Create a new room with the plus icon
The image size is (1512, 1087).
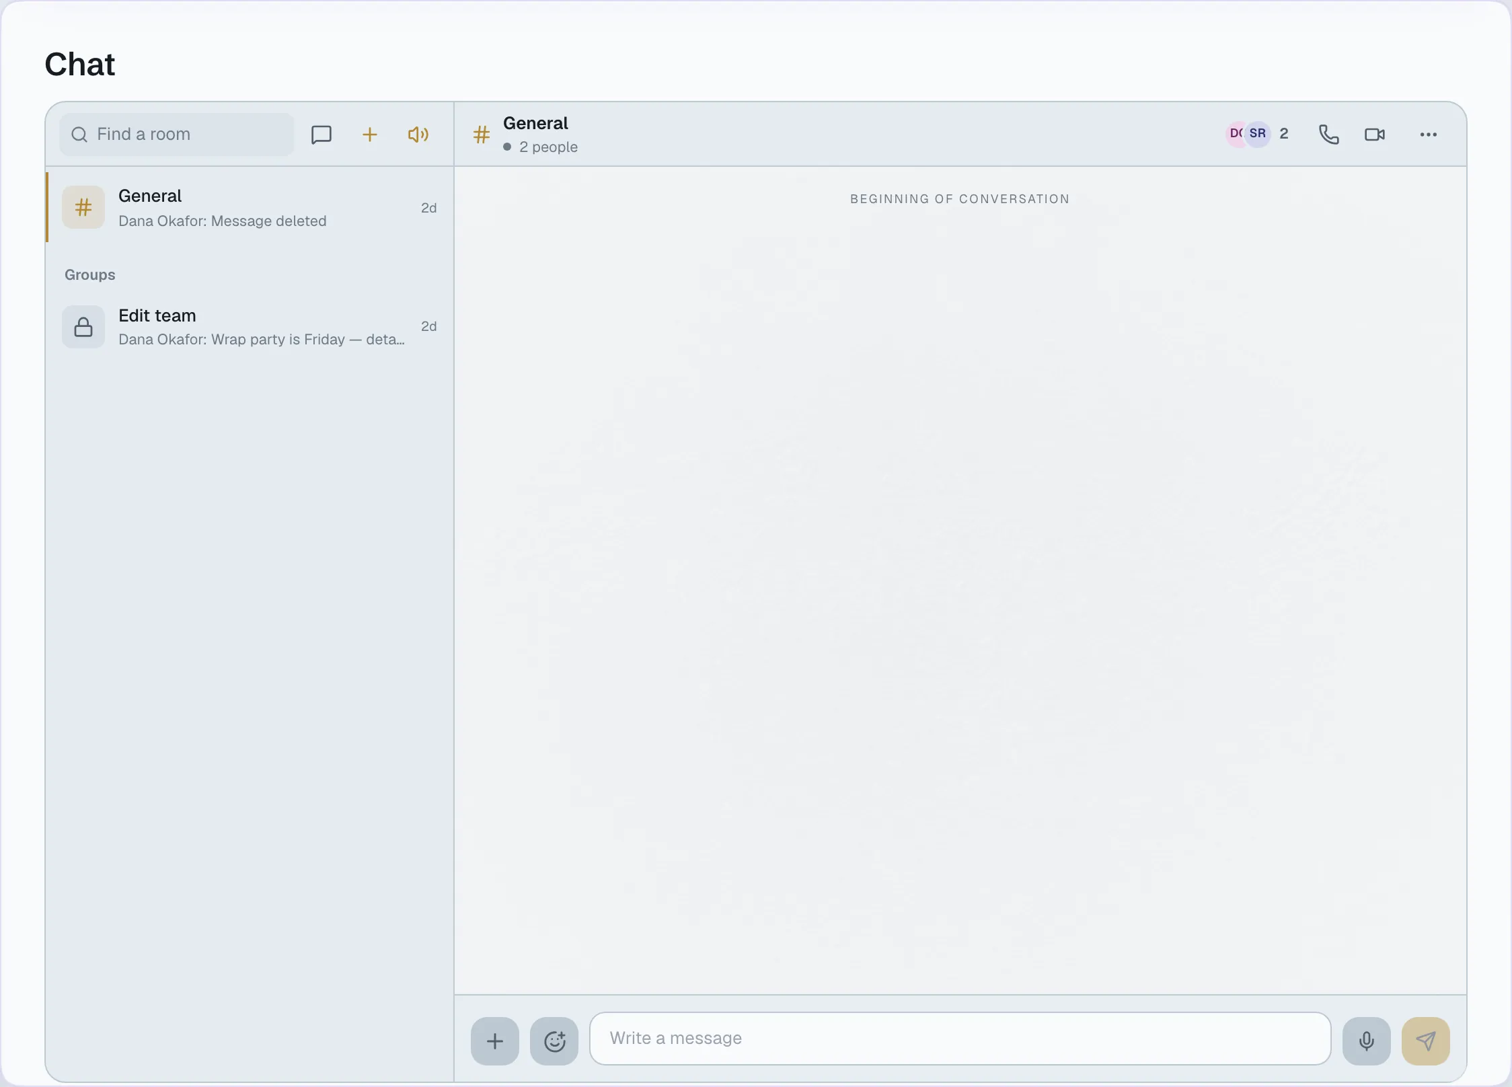coord(370,135)
